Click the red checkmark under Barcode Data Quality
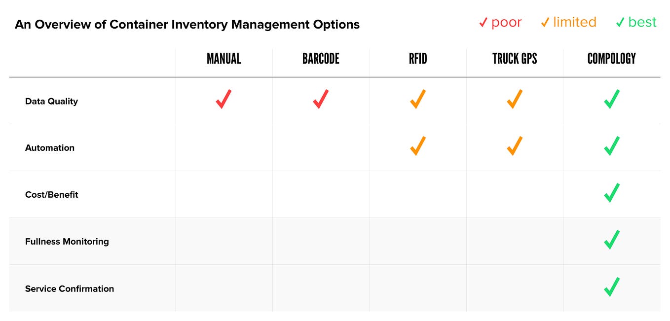Viewport: 670px width, 321px height. click(321, 99)
